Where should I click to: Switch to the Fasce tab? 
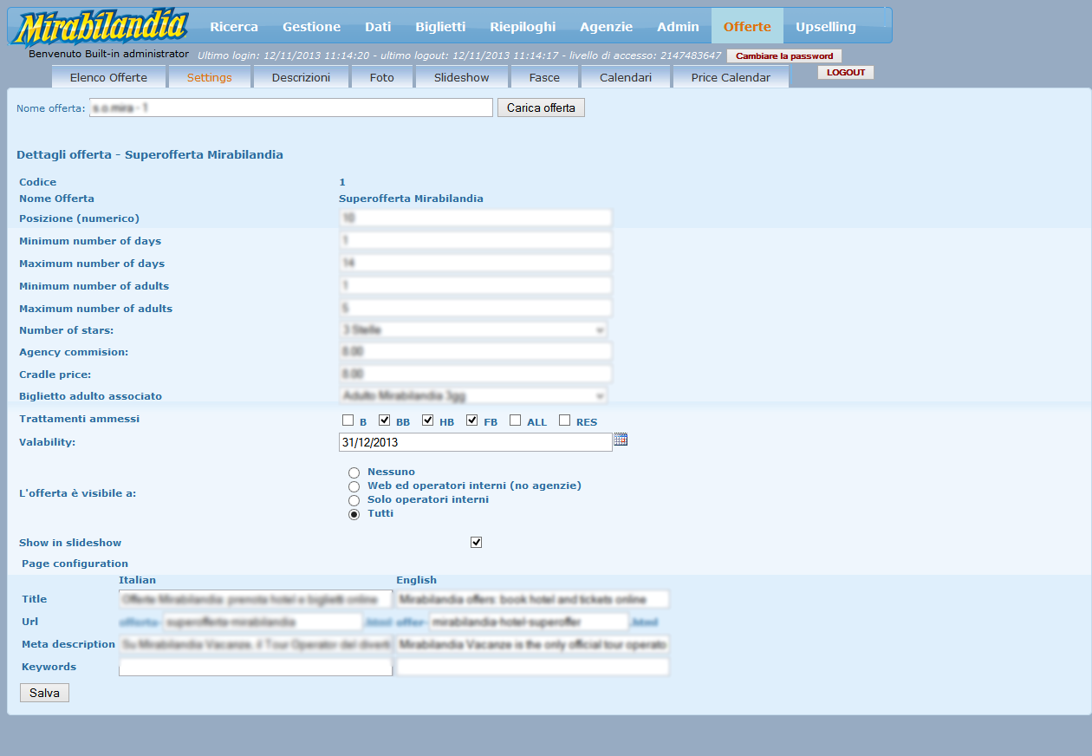click(x=544, y=77)
